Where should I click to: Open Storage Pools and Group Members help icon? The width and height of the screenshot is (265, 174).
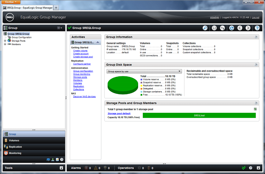[x=256, y=103]
